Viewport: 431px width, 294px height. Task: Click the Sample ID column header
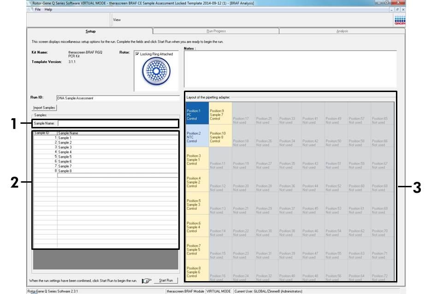point(45,133)
